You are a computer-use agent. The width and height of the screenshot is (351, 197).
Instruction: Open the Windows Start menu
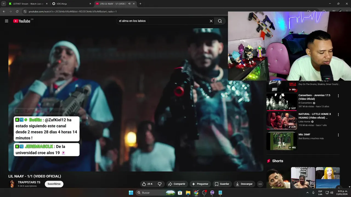click(131, 193)
